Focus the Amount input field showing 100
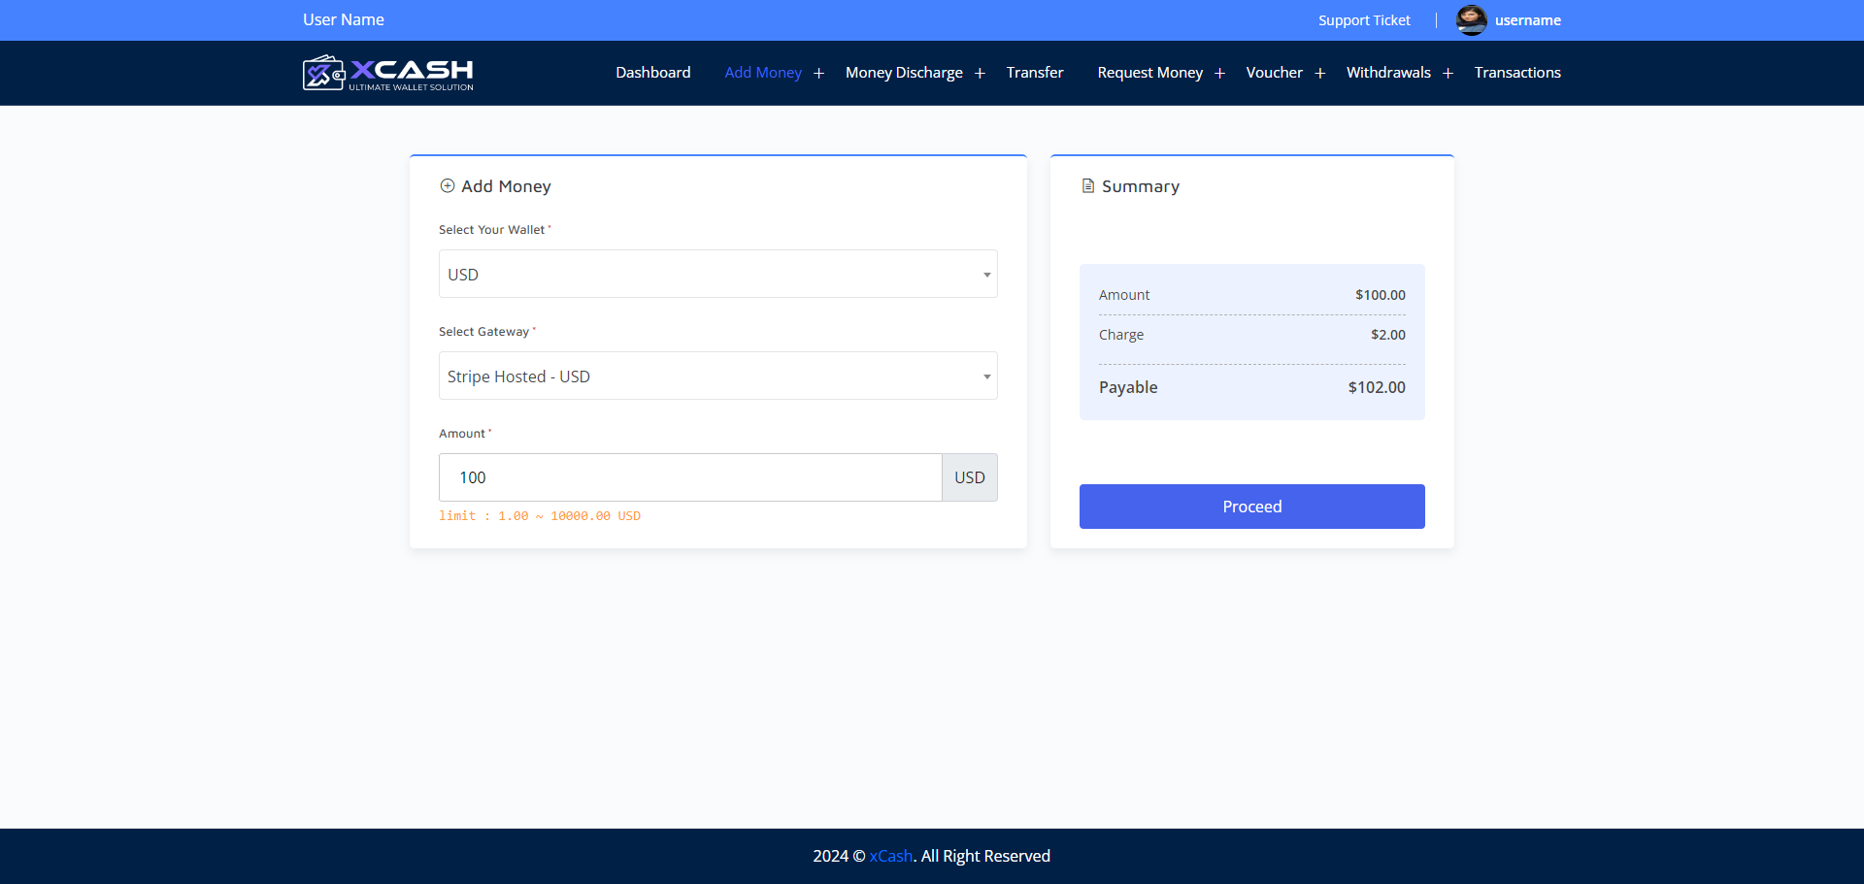Viewport: 1864px width, 884px height. click(x=690, y=477)
